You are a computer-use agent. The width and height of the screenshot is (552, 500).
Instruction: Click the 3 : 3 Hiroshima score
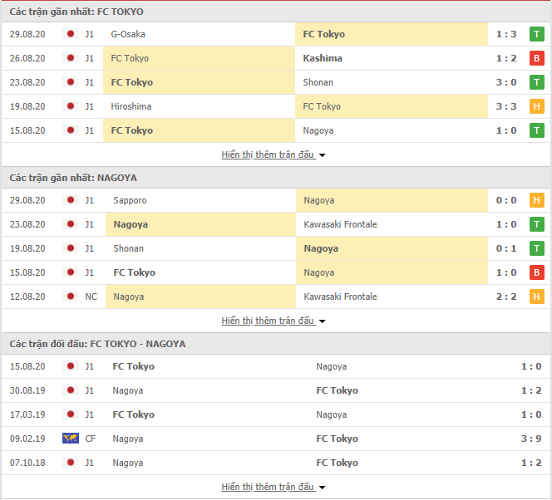coord(506,106)
